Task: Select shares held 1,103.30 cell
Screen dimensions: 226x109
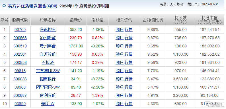Action: [x=180, y=54]
